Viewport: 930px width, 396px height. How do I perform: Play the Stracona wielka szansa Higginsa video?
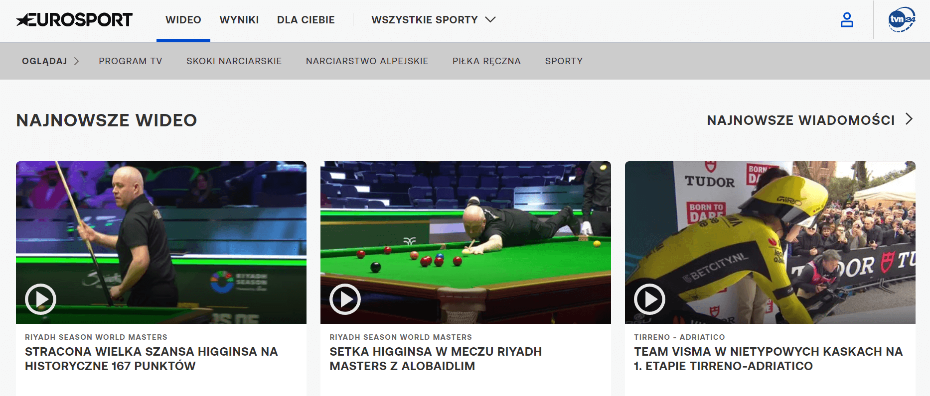click(40, 299)
